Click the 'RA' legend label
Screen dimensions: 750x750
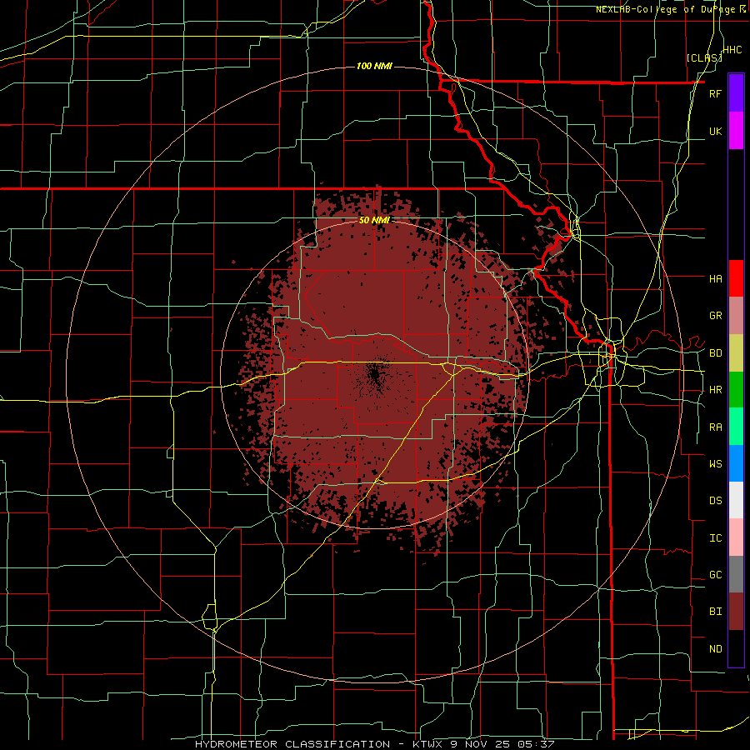(x=716, y=427)
